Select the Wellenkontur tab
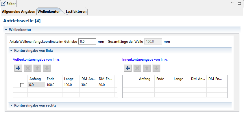Image resolution: width=244 pixels, height=119 pixels. click(49, 12)
